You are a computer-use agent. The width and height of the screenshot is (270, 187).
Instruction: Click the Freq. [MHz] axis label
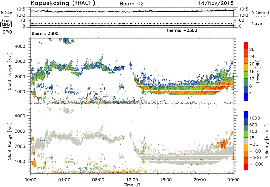tap(6, 23)
